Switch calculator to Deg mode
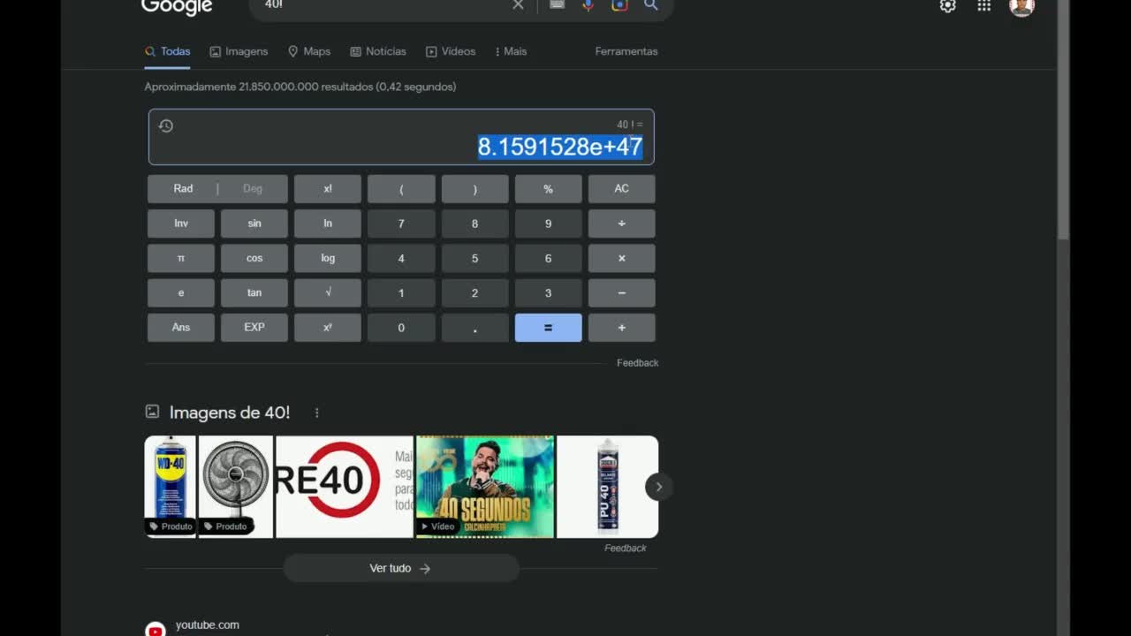 click(253, 189)
